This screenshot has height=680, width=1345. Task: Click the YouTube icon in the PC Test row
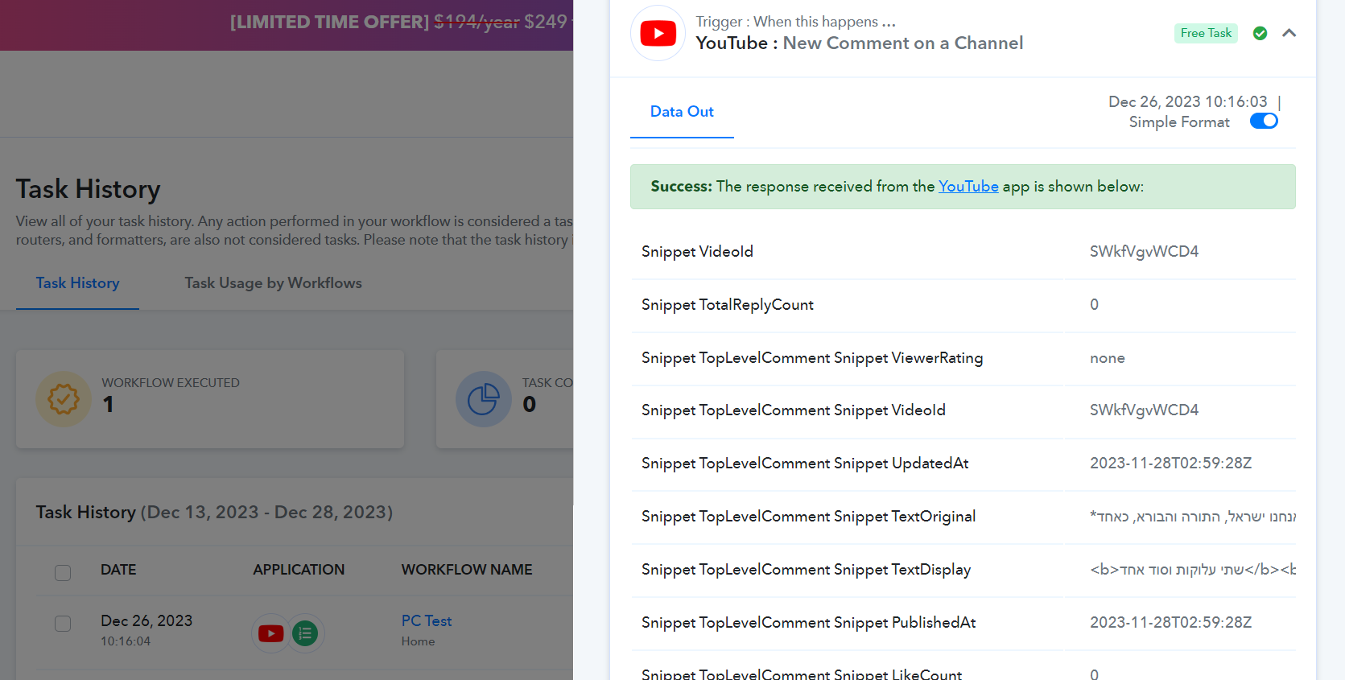[x=270, y=633]
